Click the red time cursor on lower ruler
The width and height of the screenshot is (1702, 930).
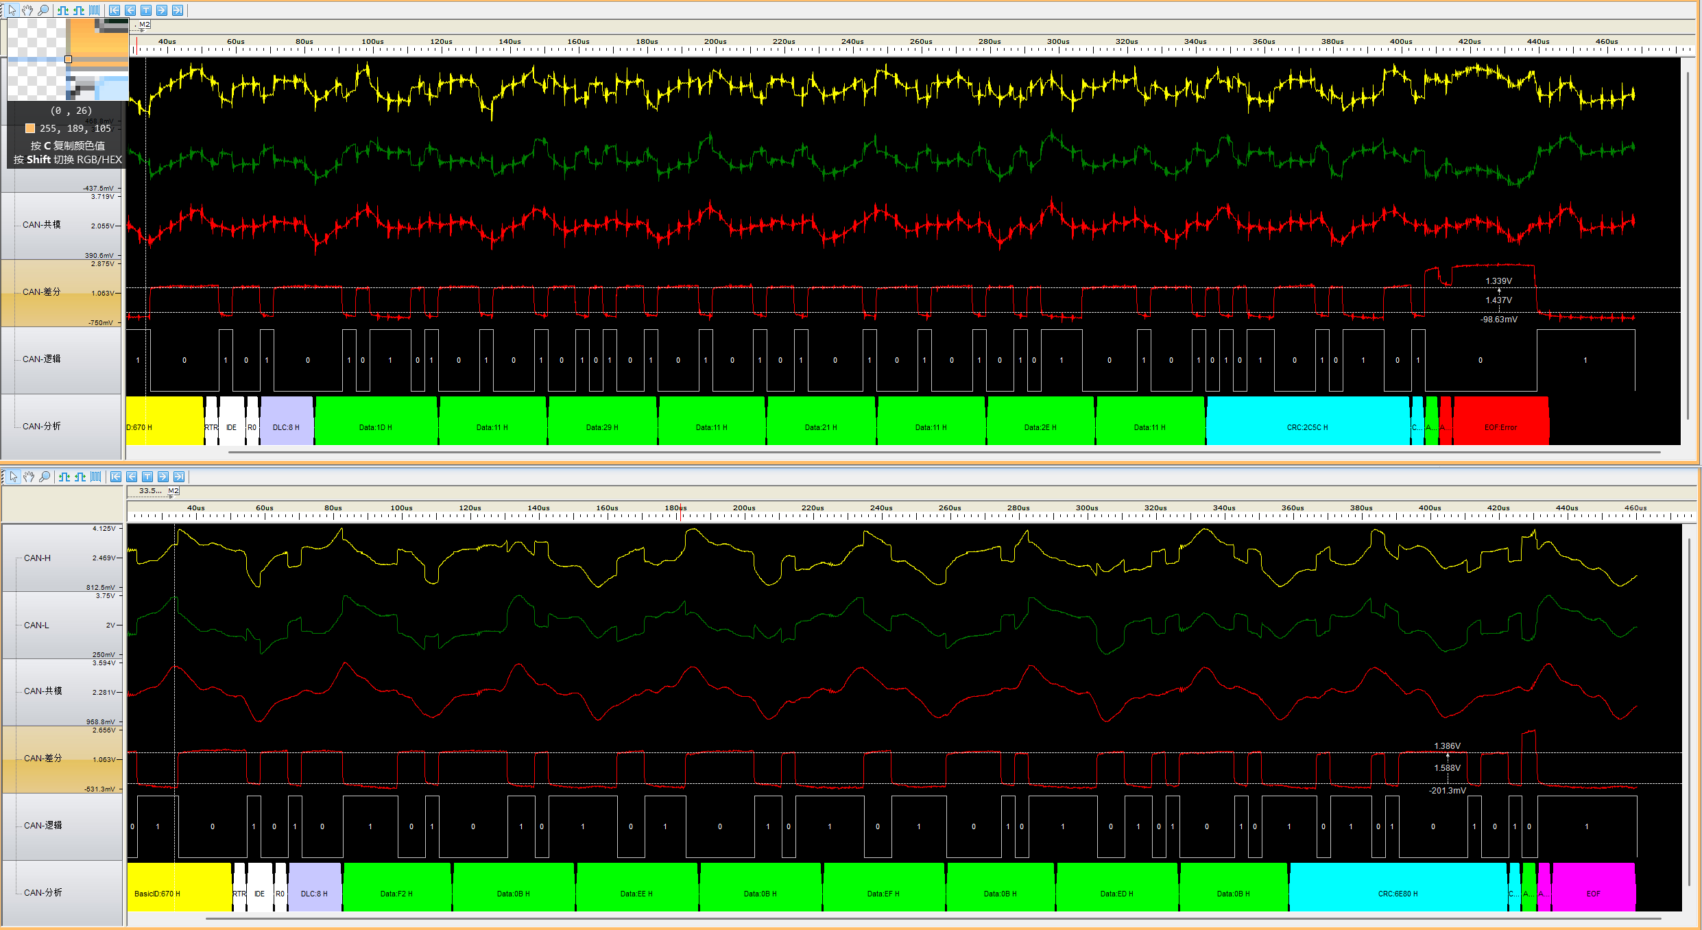(680, 511)
